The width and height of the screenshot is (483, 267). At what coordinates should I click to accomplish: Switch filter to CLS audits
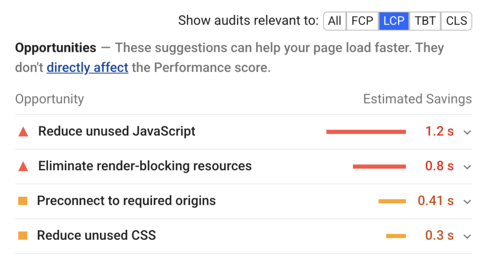pyautogui.click(x=457, y=21)
